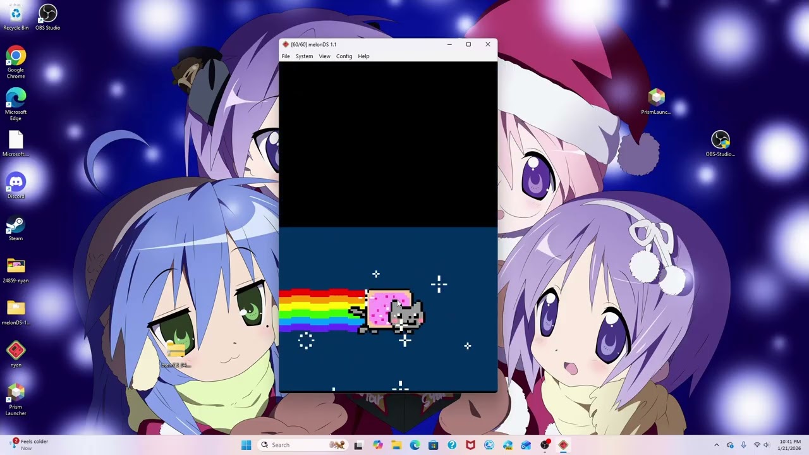This screenshot has height=455, width=809.
Task: Open the Outlook taskbar icon
Action: (526, 445)
